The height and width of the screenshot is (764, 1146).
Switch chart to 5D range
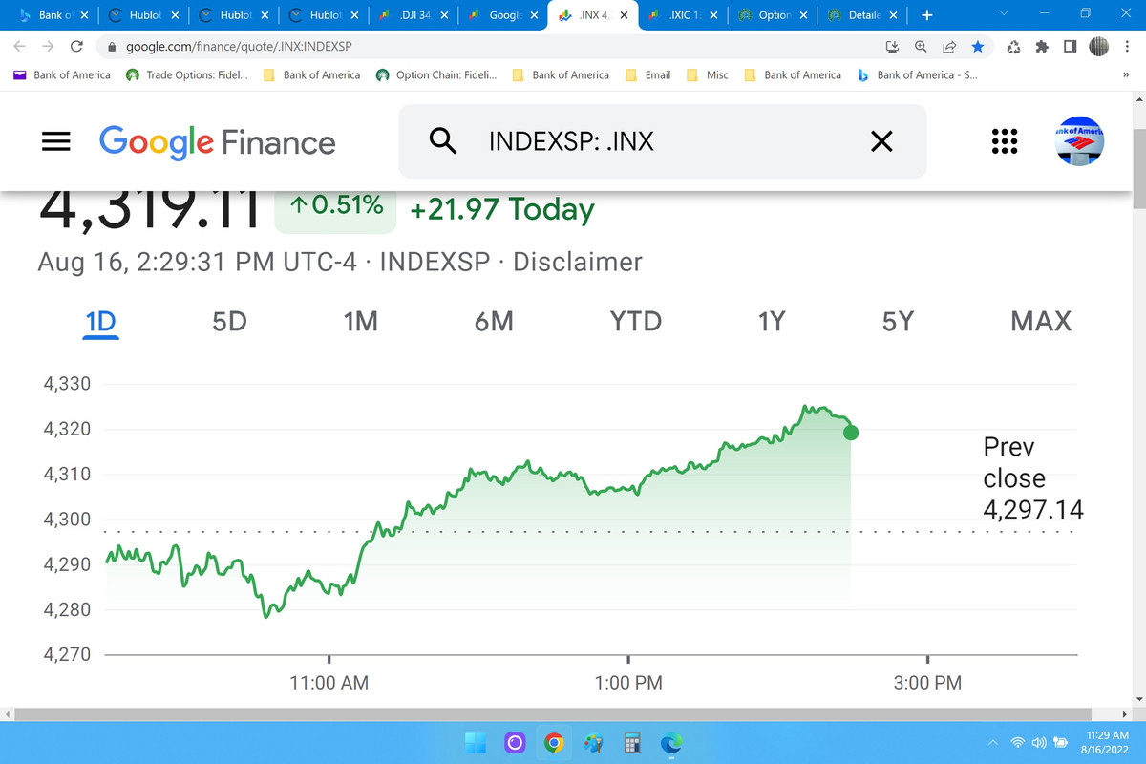229,322
